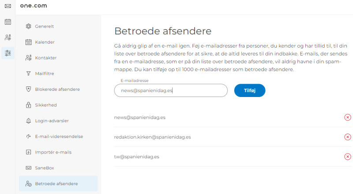This screenshot has height=194, width=353.
Task: Remove news@spanienidag.es with its delete icon
Action: pyautogui.click(x=347, y=117)
